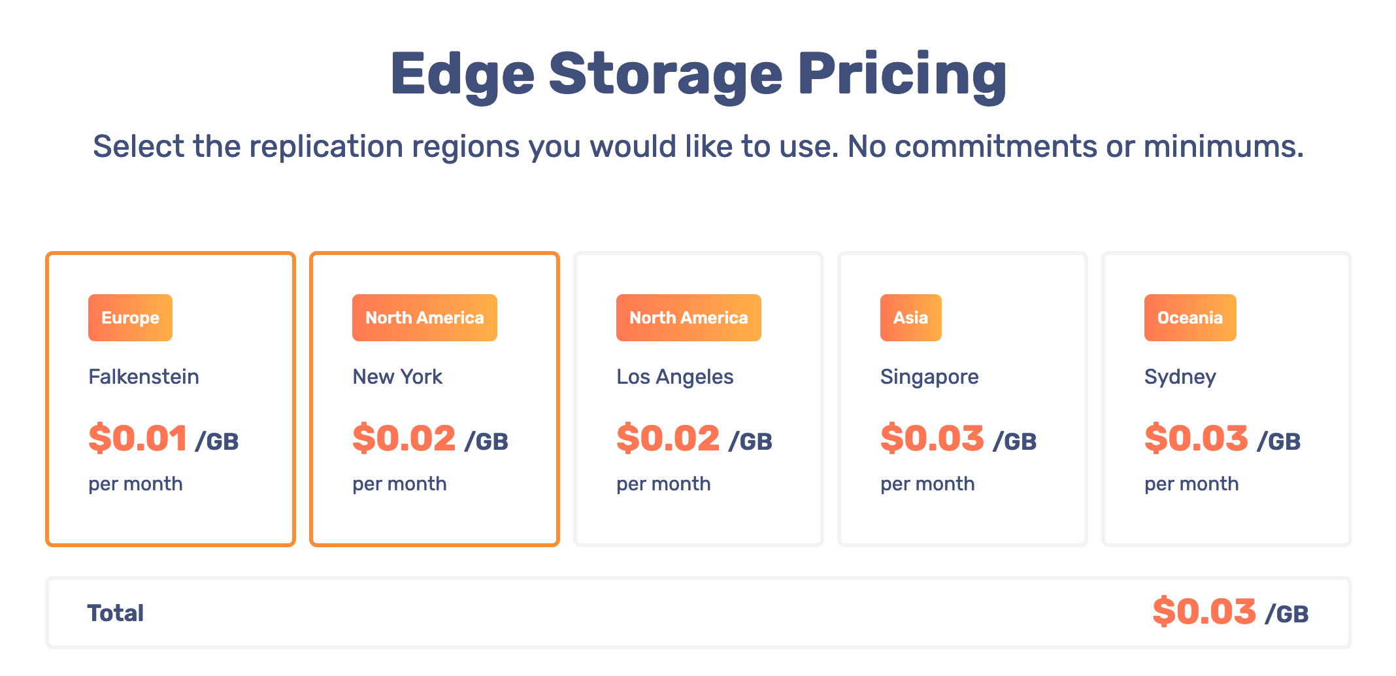
Task: Click the Total label in summary bar
Action: [116, 613]
